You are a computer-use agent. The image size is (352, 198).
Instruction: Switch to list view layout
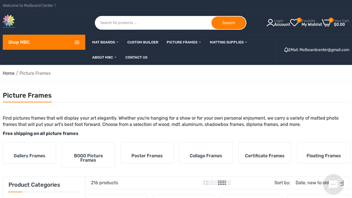(x=229, y=183)
